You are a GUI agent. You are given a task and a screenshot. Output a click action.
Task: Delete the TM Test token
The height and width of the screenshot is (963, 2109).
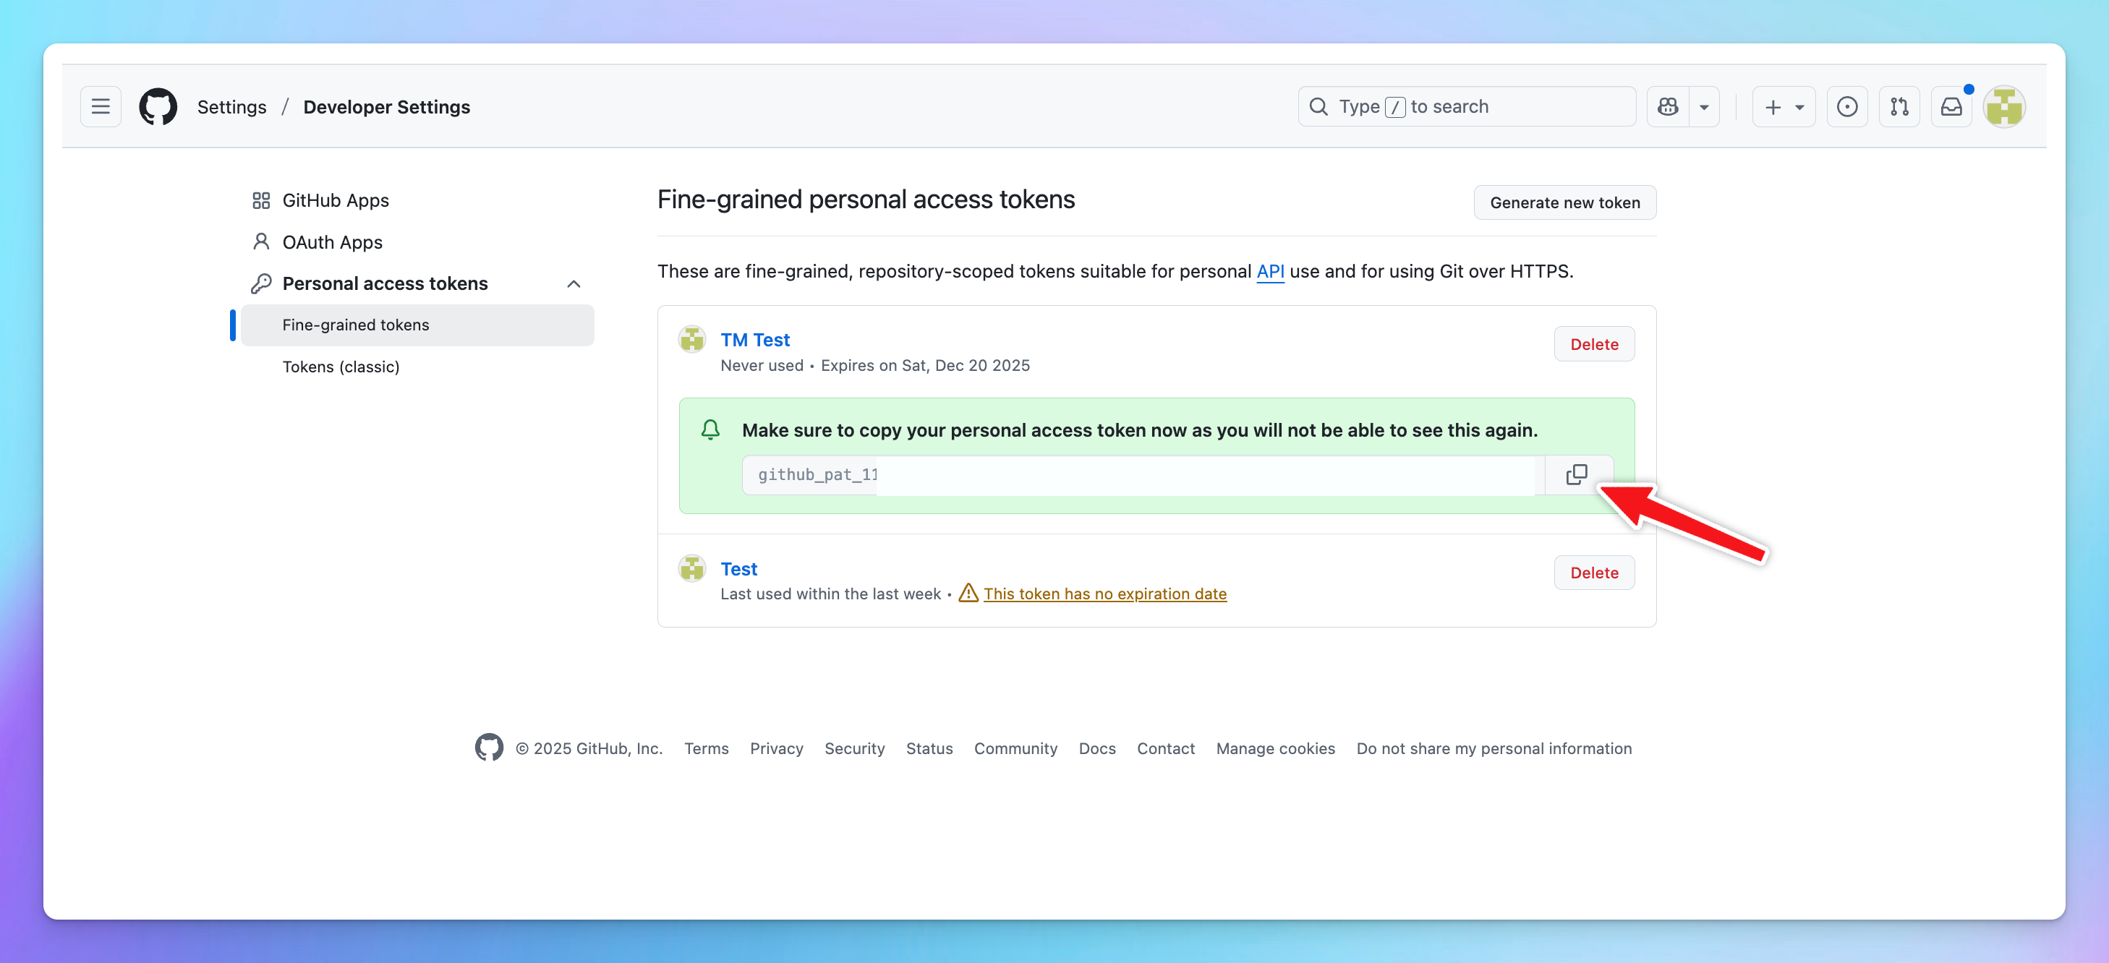pyautogui.click(x=1593, y=343)
